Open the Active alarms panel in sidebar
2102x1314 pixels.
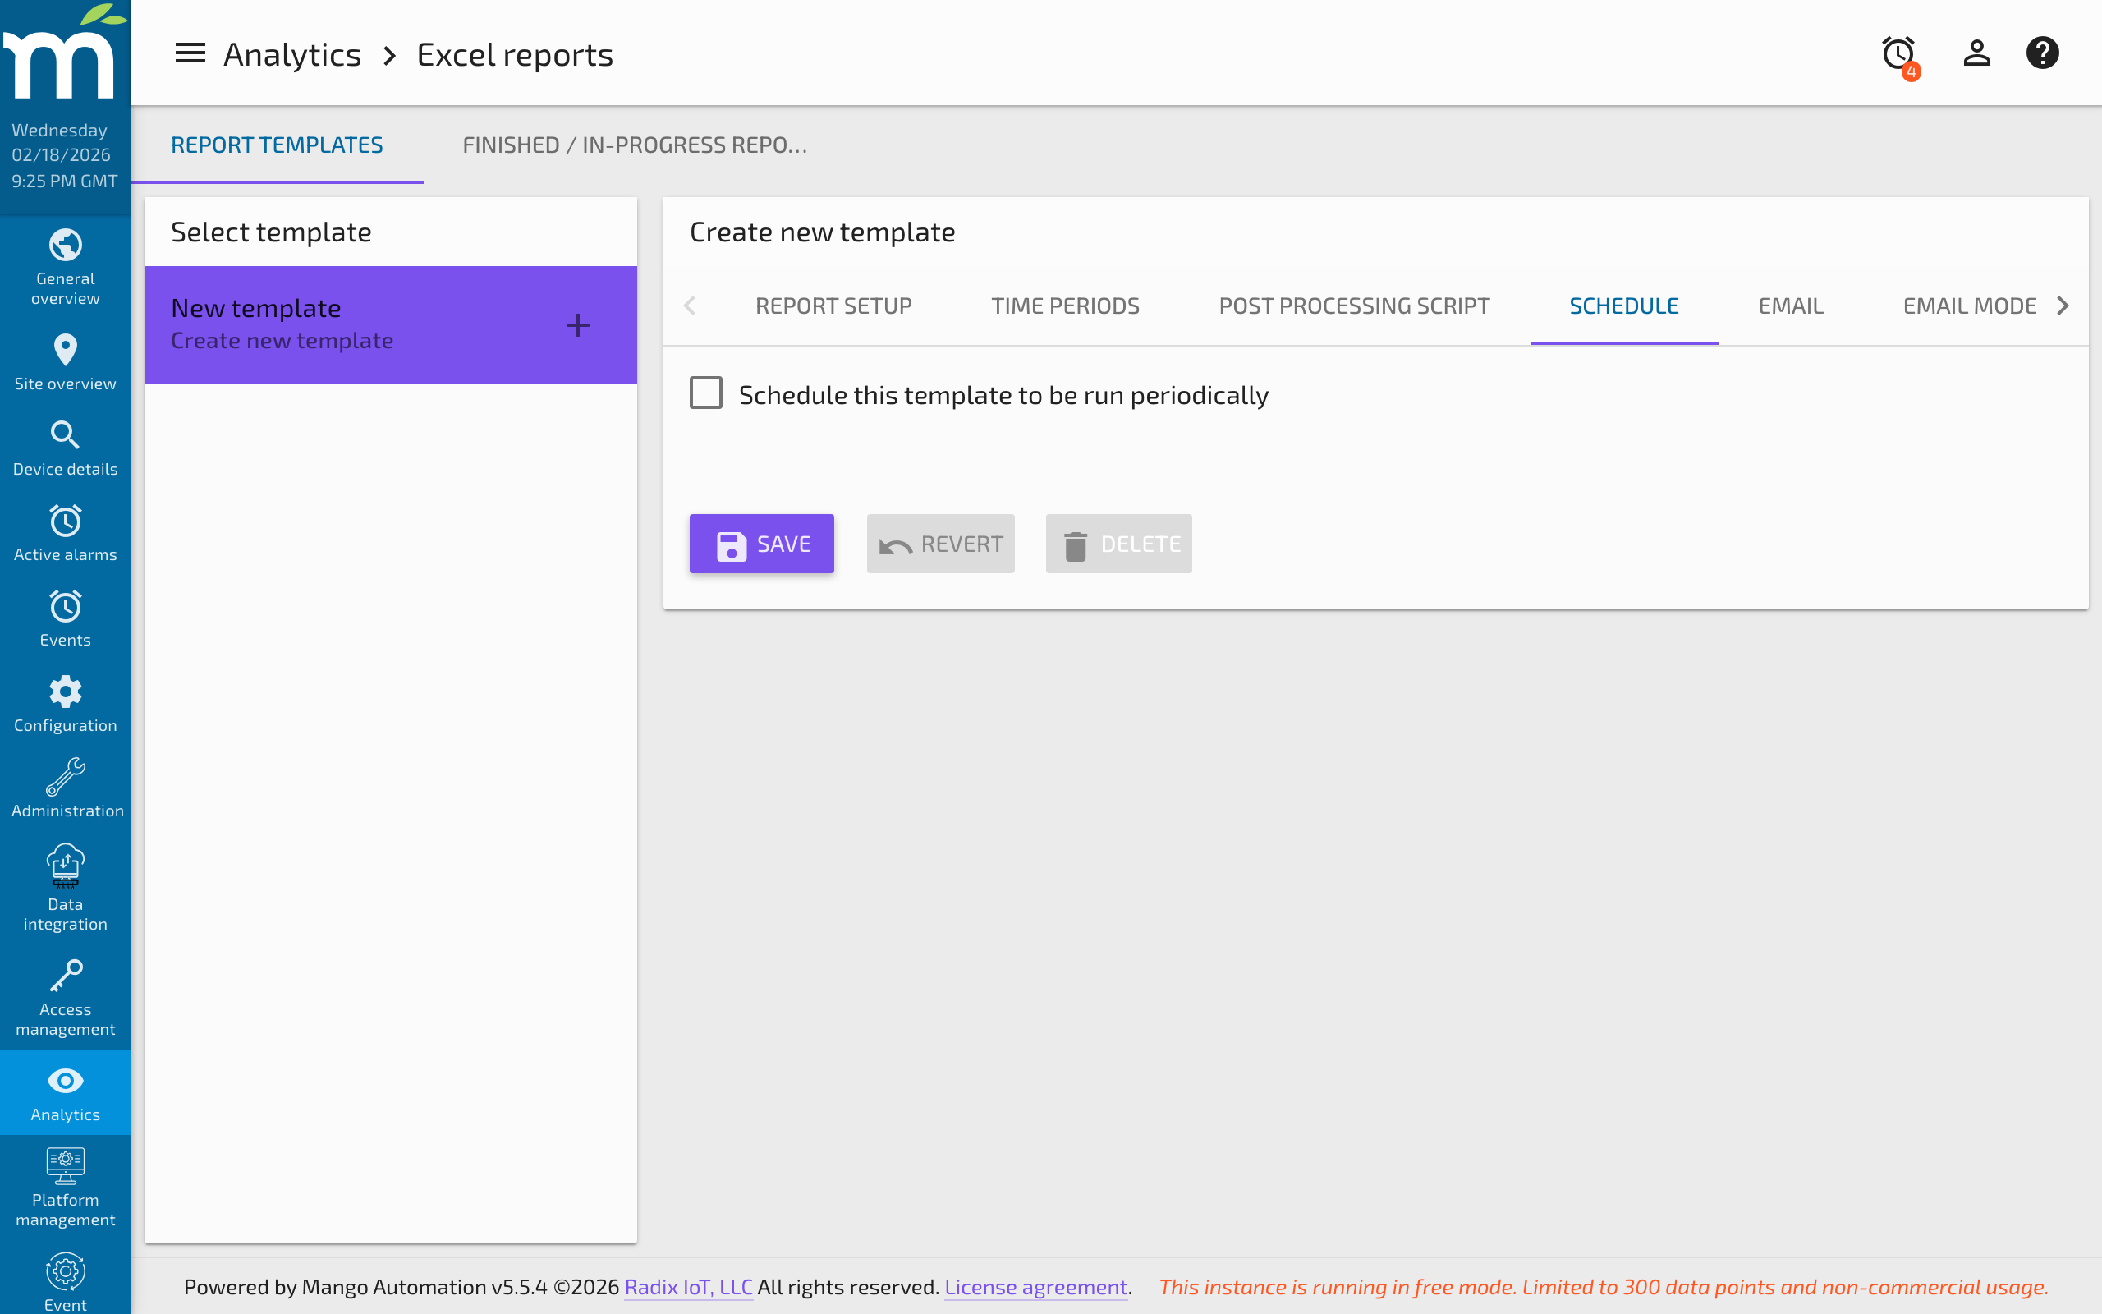[x=65, y=531]
